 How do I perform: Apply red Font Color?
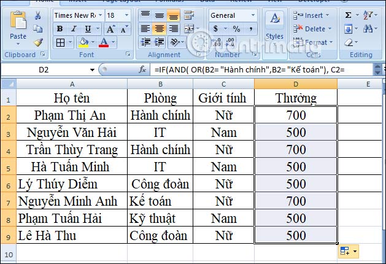point(104,42)
